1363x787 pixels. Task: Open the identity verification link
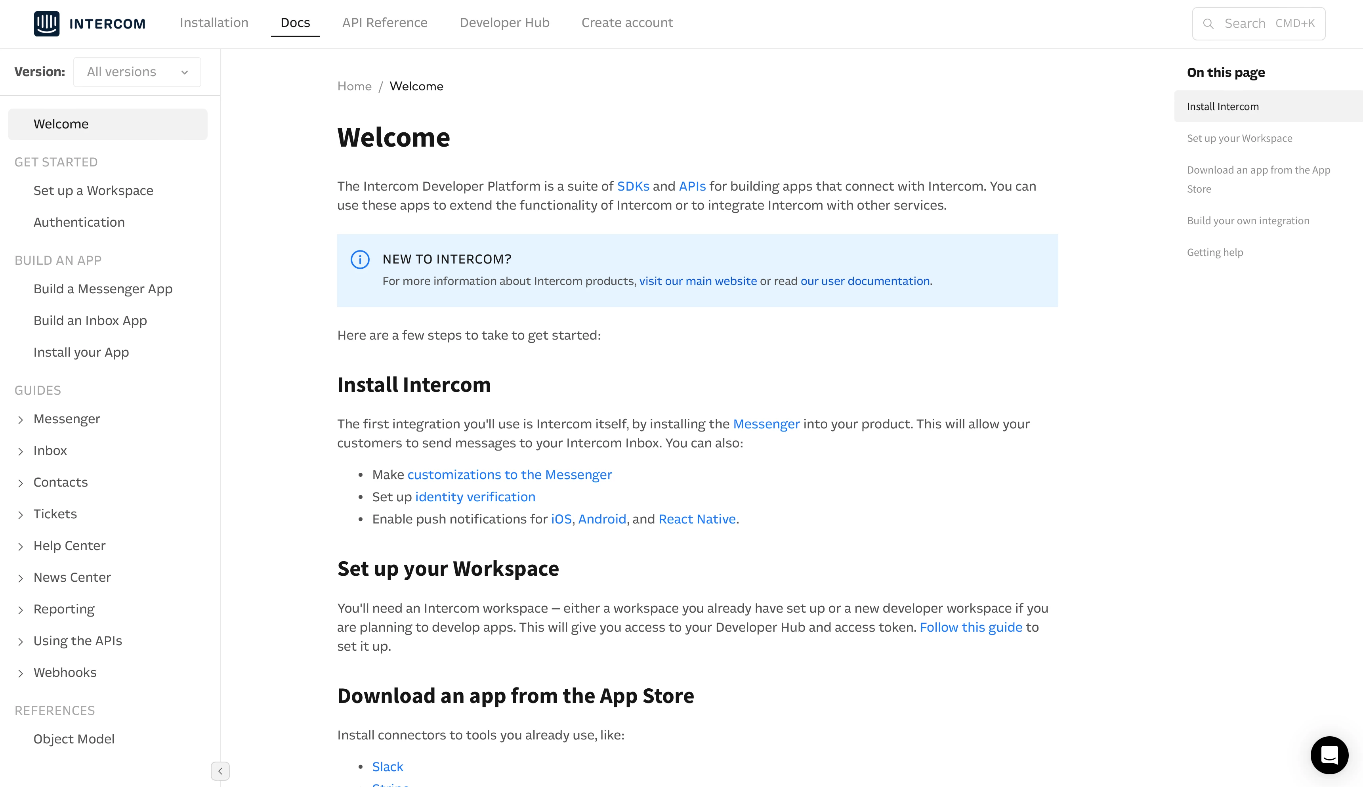[475, 497]
